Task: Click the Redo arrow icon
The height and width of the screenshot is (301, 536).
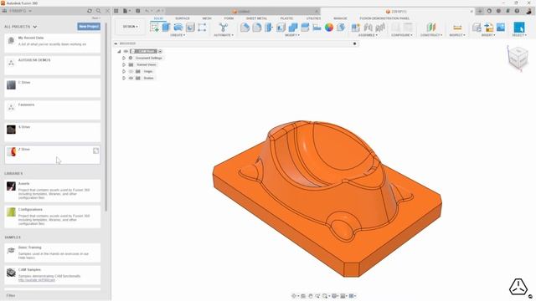Action: tap(158, 11)
